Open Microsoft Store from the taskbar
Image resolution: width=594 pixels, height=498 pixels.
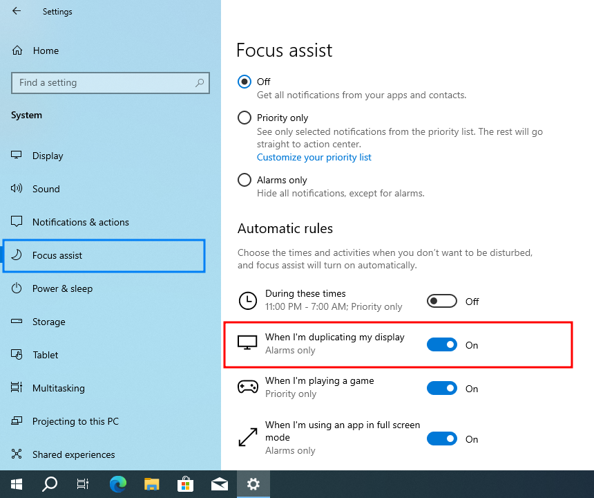tap(185, 484)
